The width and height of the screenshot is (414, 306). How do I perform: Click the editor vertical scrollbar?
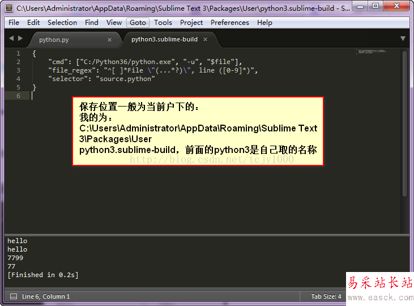405,124
